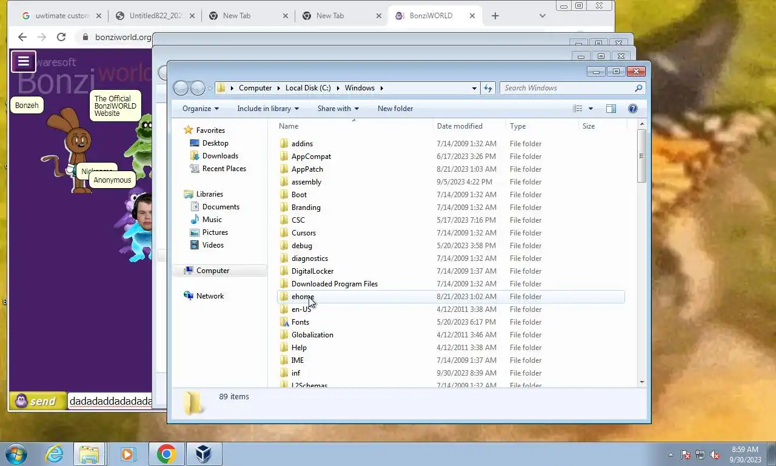Go back in the Chrome browser
Viewport: 776px width, 466px height.
22,37
